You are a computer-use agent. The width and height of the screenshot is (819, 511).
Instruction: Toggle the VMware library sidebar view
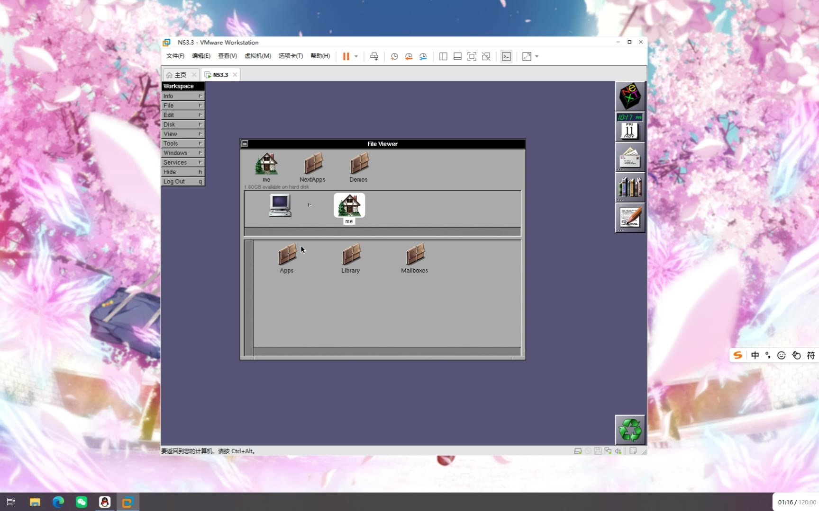pos(443,56)
